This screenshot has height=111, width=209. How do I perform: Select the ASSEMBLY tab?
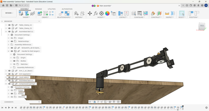(25, 9)
